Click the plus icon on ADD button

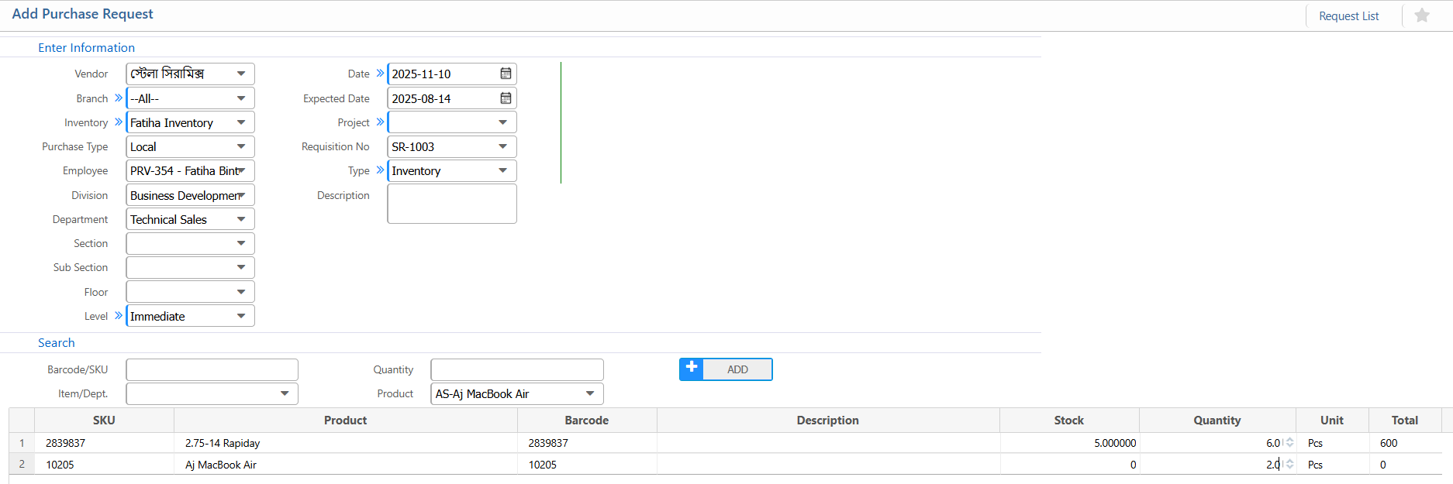[692, 368]
